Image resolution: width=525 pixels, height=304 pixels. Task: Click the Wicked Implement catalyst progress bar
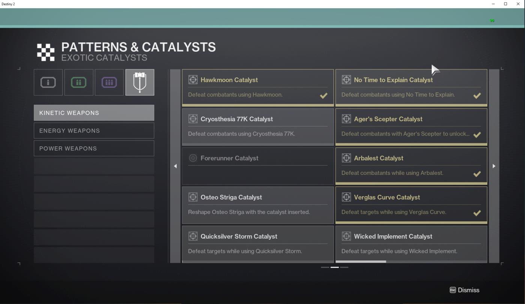coord(411,262)
